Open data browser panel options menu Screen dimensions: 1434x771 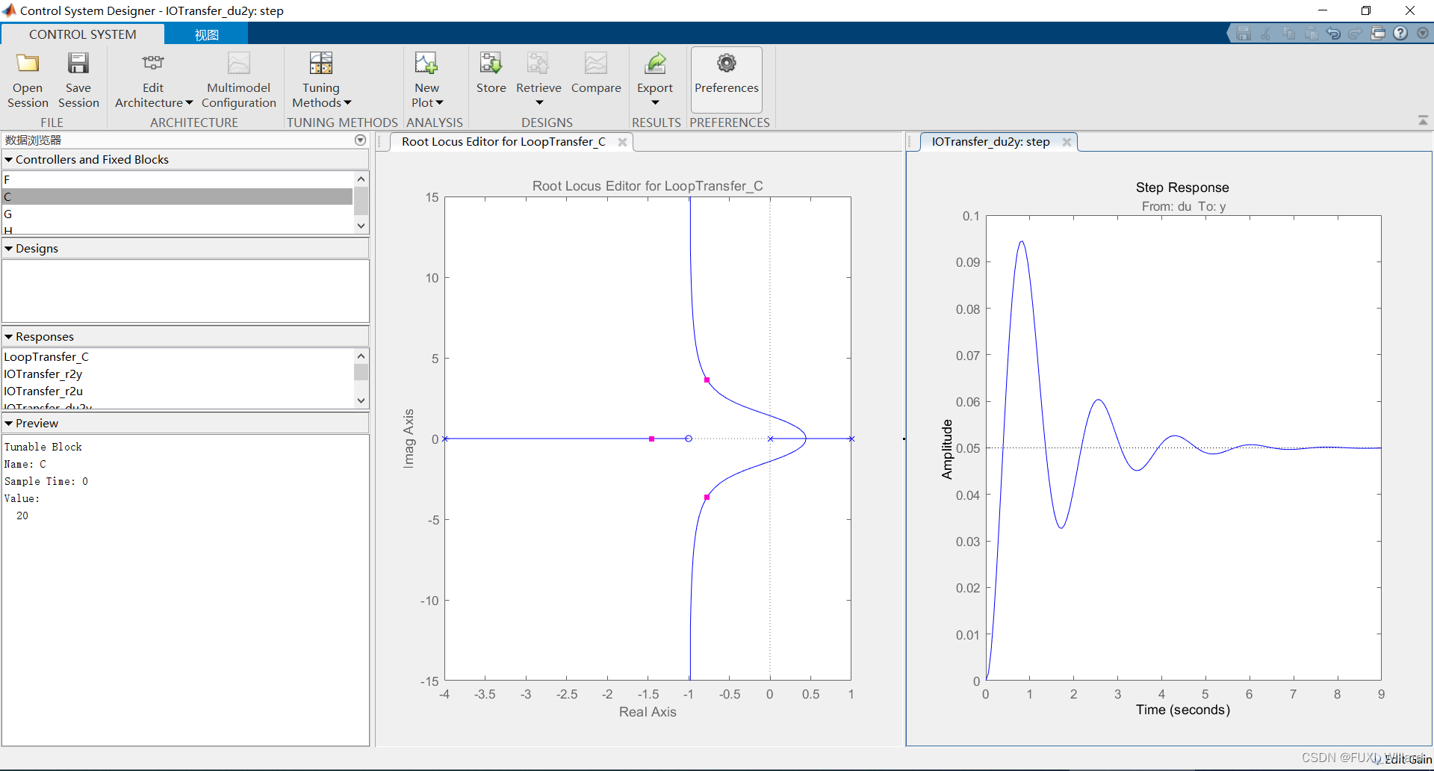[361, 140]
